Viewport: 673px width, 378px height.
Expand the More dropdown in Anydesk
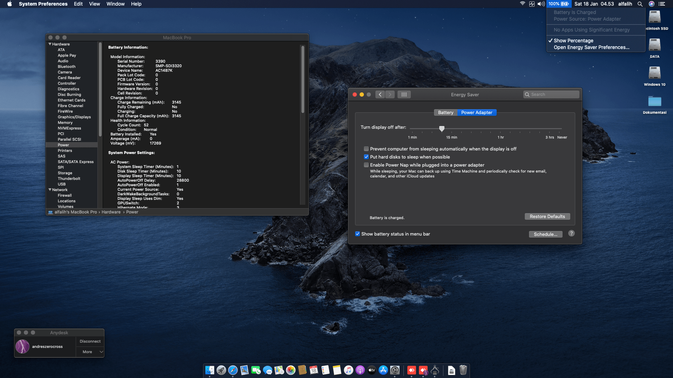(x=90, y=352)
